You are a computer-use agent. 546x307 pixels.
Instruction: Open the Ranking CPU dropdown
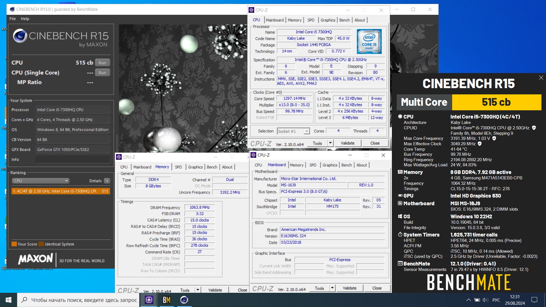[x=41, y=181]
